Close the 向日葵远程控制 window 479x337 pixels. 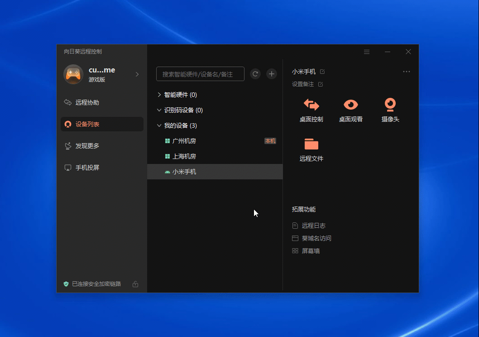click(408, 52)
